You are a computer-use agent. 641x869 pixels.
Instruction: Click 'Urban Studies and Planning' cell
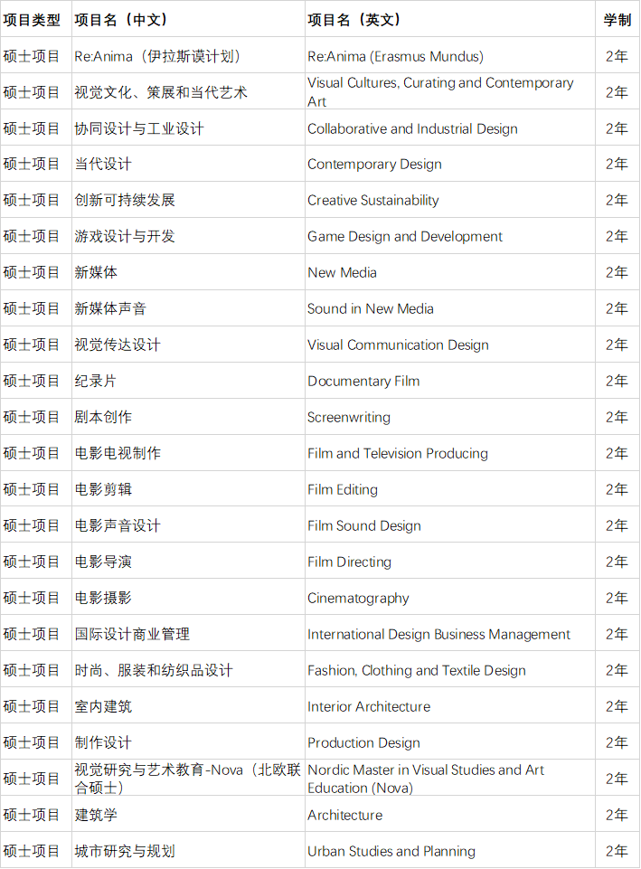tap(450, 851)
